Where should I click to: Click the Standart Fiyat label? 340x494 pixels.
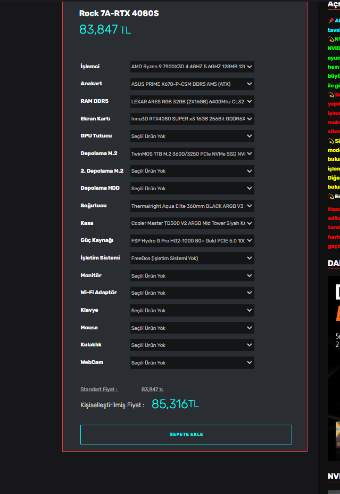coord(99,390)
